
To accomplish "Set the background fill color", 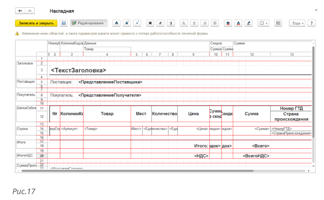I will point(228,23).
